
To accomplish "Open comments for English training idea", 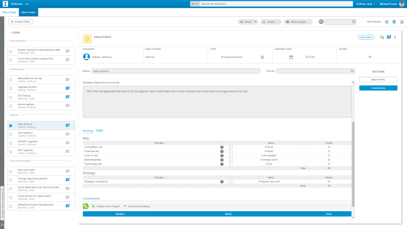I will click(67, 51).
